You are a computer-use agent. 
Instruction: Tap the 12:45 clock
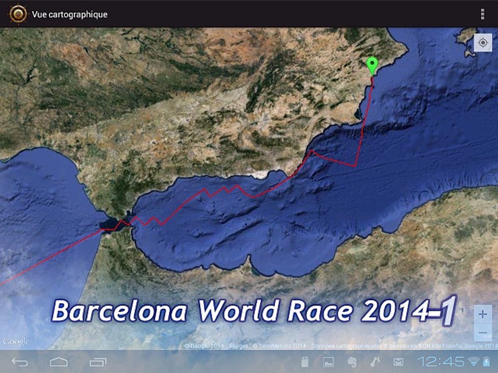441,362
